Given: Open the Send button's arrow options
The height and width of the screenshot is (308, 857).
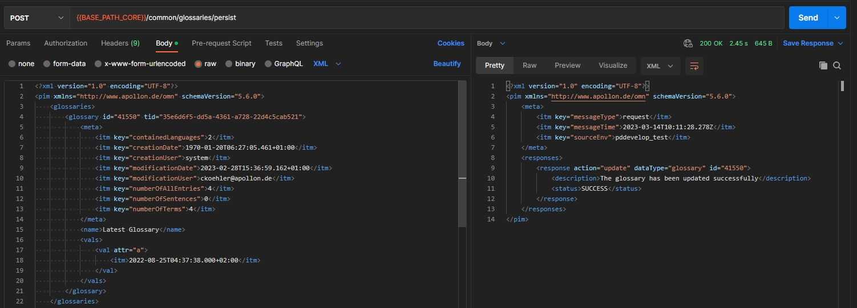Looking at the screenshot, I should point(836,18).
